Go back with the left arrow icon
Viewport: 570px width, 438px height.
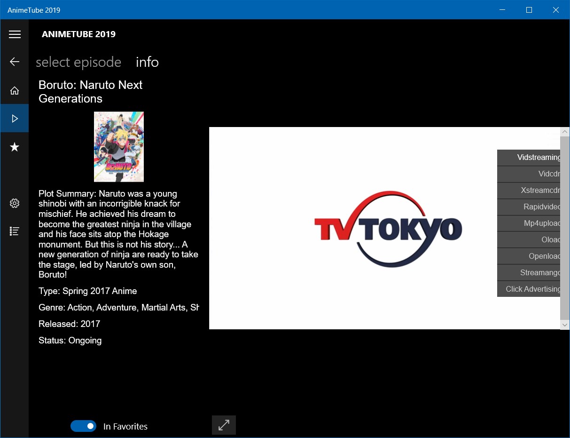[15, 62]
